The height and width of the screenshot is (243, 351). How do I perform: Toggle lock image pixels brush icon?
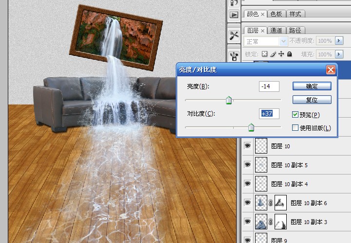pyautogui.click(x=273, y=54)
